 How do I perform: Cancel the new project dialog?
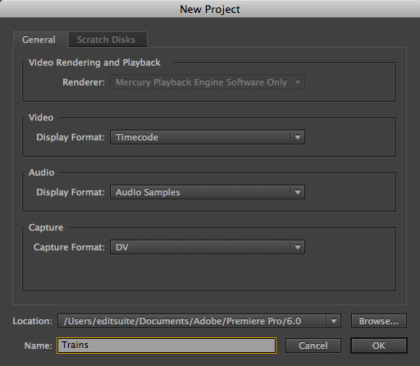coord(313,345)
